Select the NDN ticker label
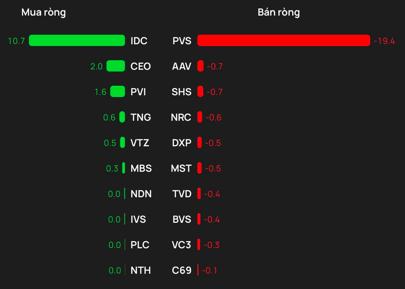Screen dimensions: 405x289 tap(141, 194)
